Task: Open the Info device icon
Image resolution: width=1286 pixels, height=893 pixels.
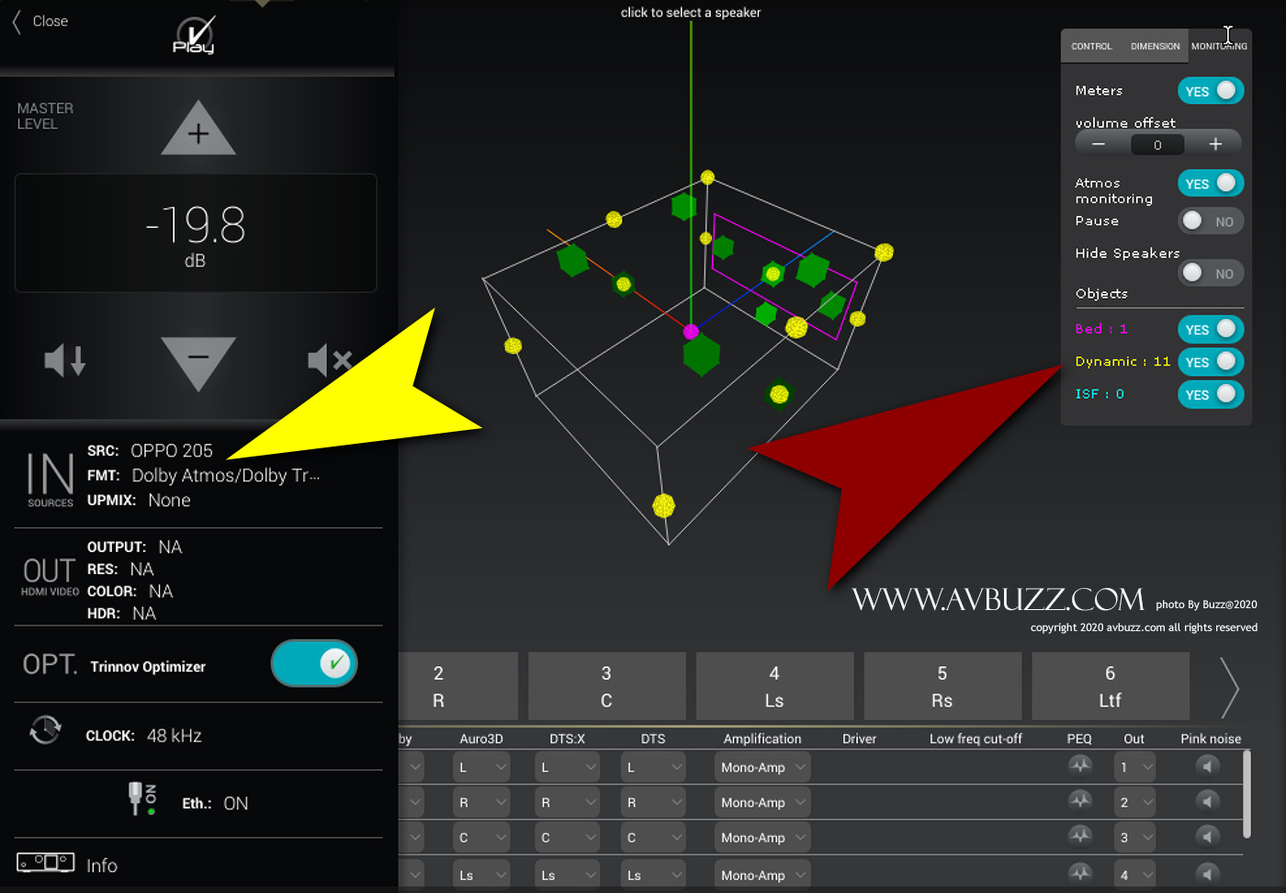Action: (45, 863)
